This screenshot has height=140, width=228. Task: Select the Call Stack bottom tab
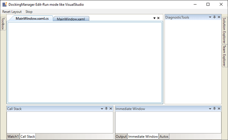click(x=28, y=136)
